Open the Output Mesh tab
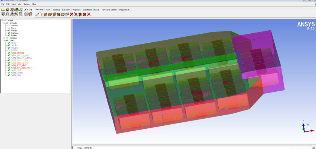 pyautogui.click(x=124, y=10)
